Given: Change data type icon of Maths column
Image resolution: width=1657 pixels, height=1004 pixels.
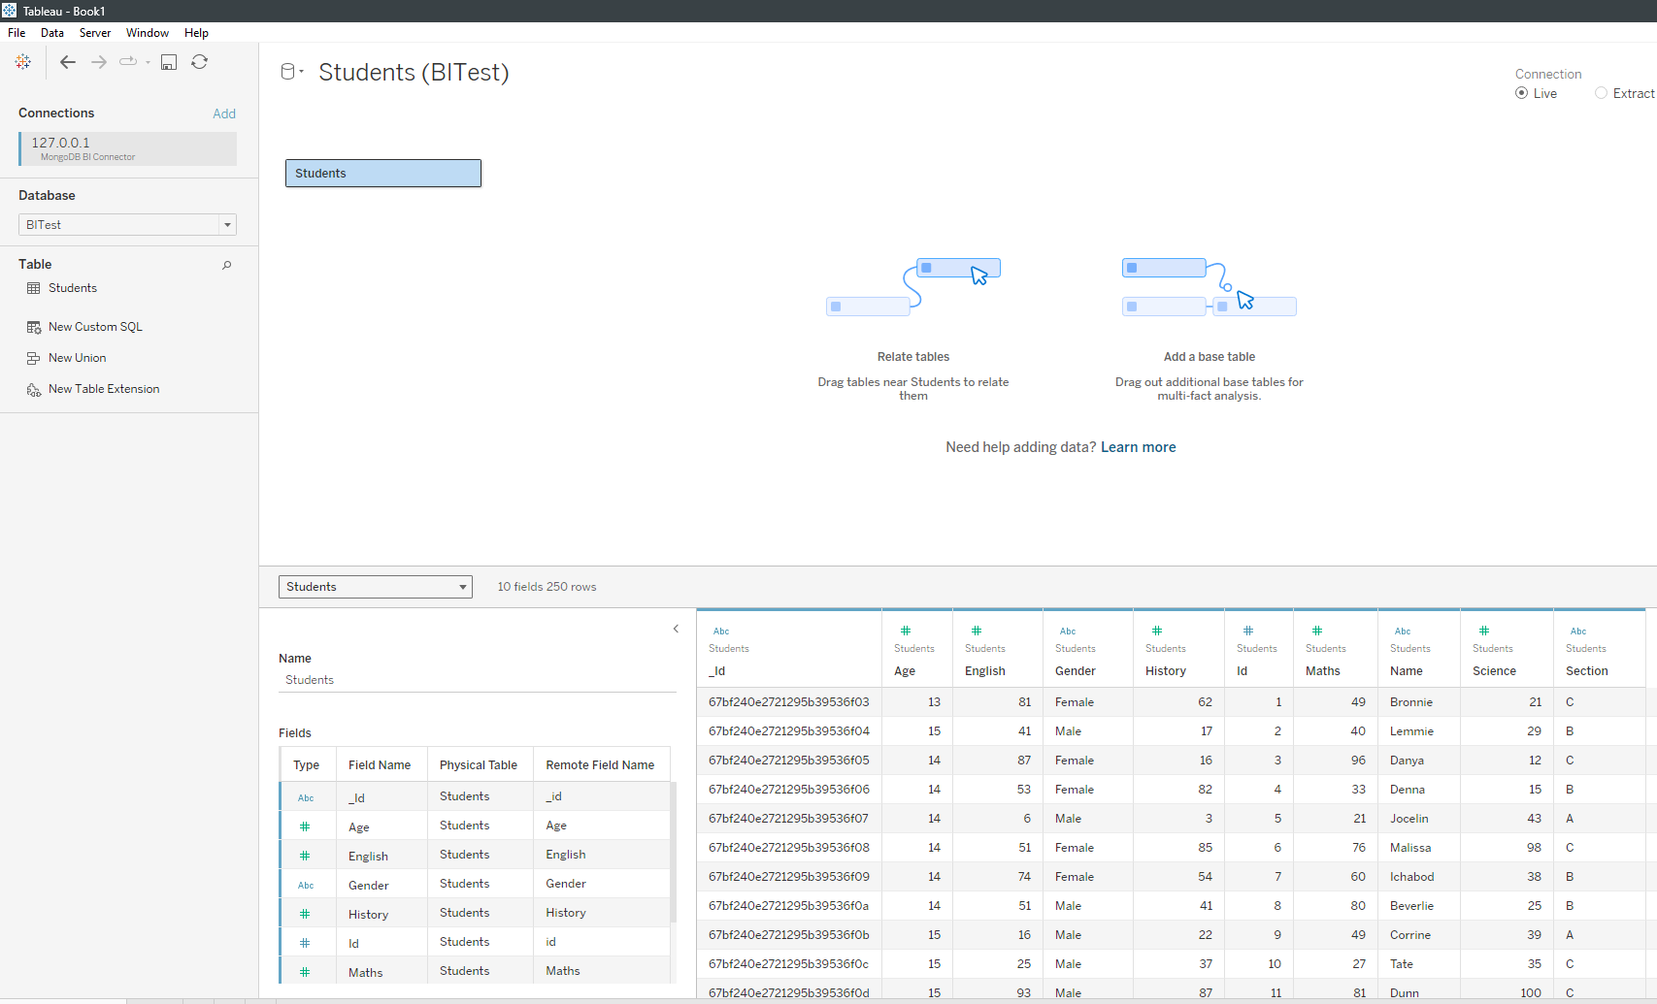Looking at the screenshot, I should 1317,631.
